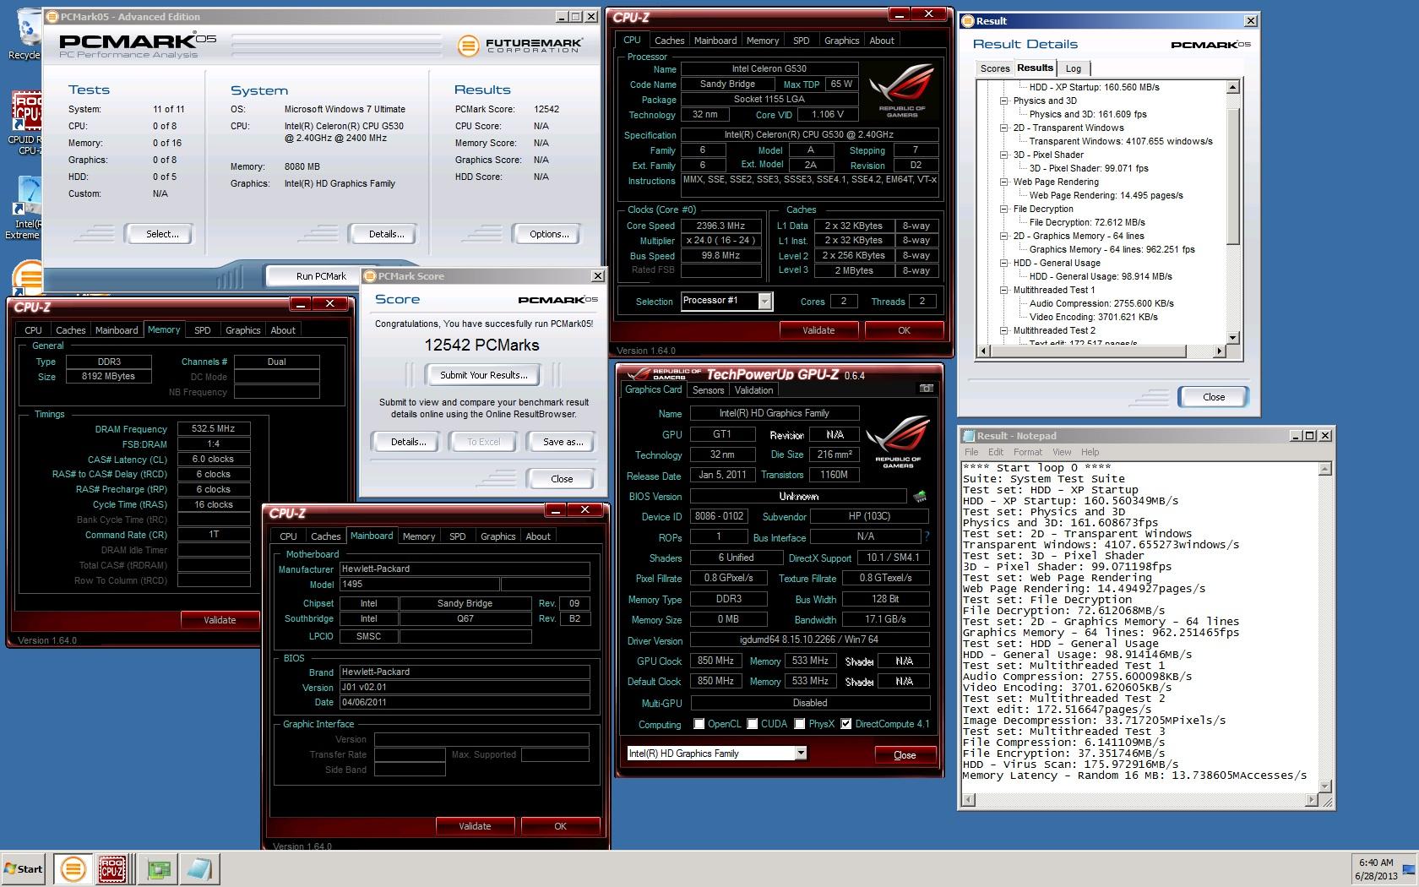The width and height of the screenshot is (1419, 887).
Task: Open the Recycle Bin desktop icon
Action: tap(25, 34)
